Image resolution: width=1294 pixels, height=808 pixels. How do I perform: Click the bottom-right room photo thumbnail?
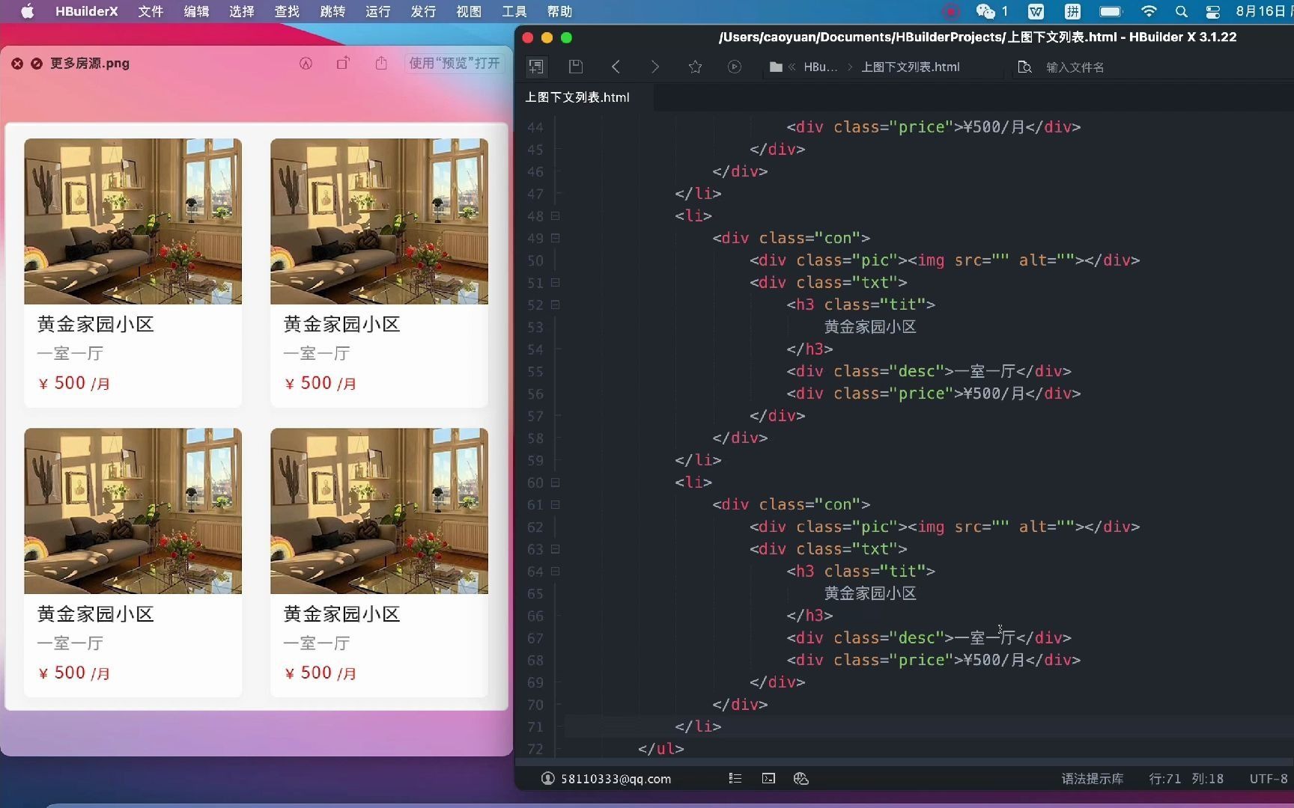coord(379,511)
